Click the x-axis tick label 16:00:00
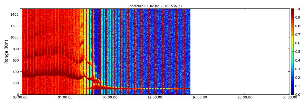 (x=200, y=97)
